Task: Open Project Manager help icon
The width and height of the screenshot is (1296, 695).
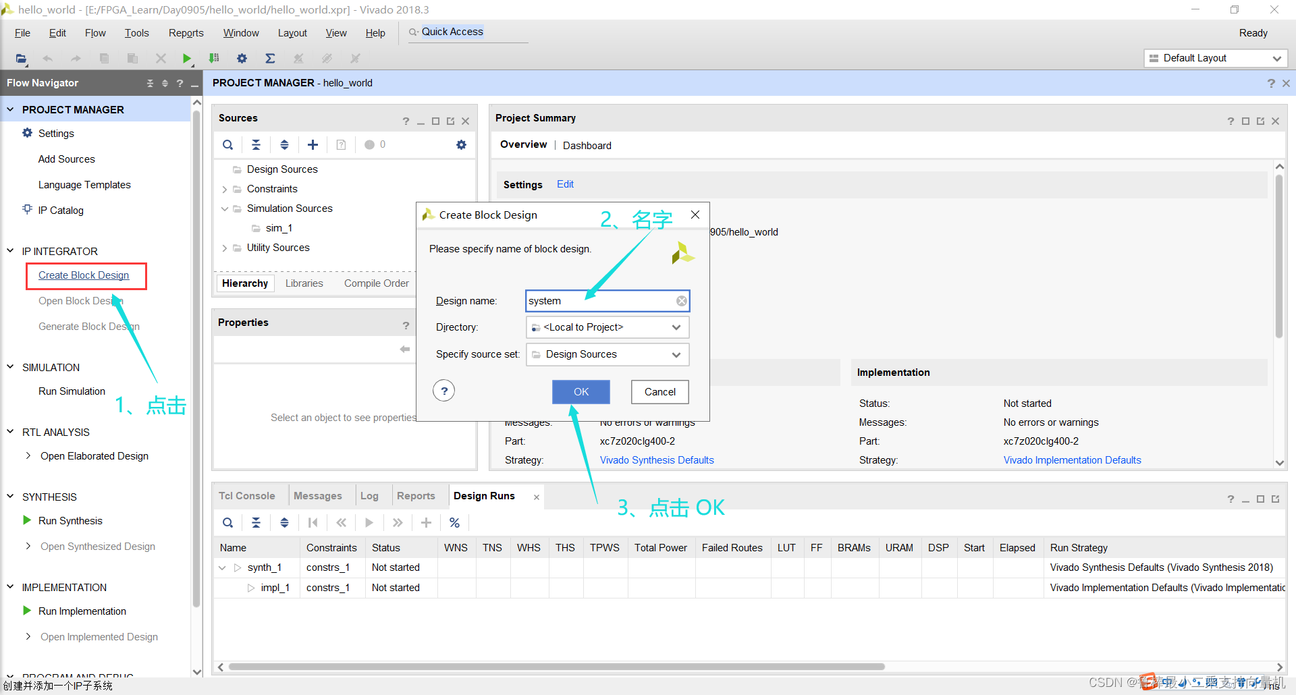Action: coord(1271,83)
